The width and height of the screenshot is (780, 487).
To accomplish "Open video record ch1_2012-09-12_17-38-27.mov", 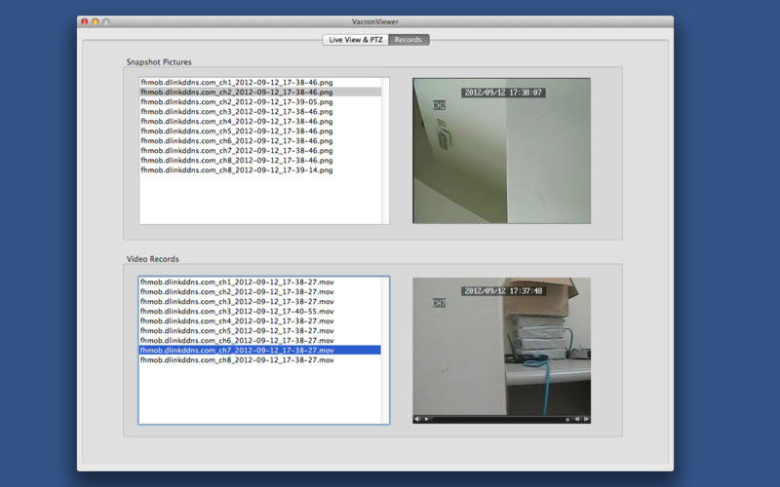I will (x=236, y=282).
